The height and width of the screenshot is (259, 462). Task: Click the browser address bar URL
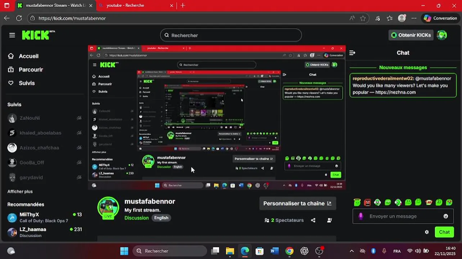click(x=72, y=18)
